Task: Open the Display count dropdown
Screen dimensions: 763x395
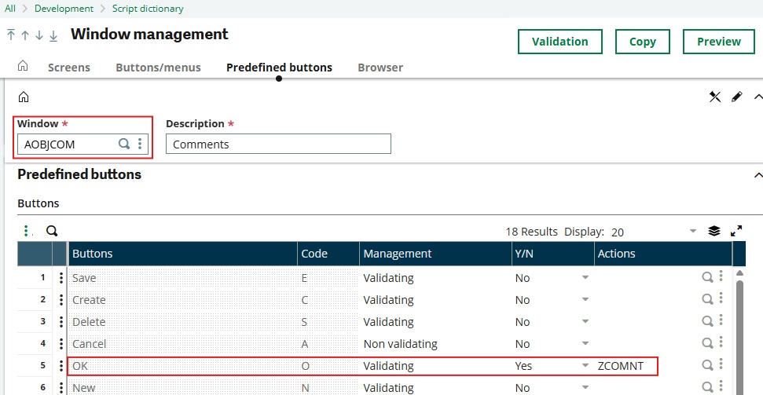Action: coord(692,232)
